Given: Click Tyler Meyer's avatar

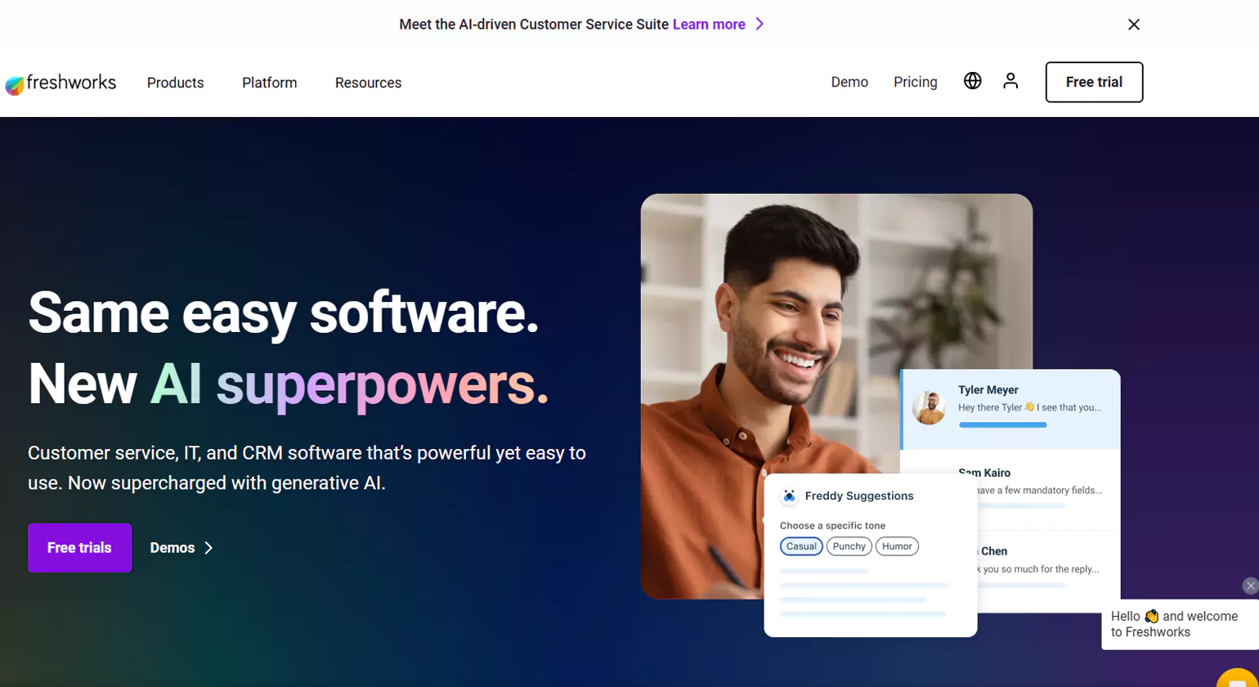Looking at the screenshot, I should coord(929,407).
